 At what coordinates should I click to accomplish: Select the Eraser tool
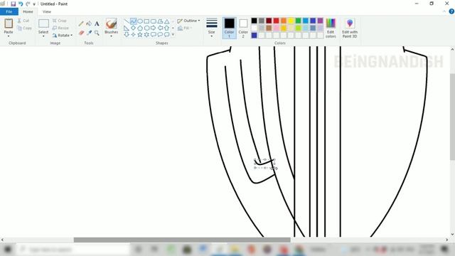81,33
